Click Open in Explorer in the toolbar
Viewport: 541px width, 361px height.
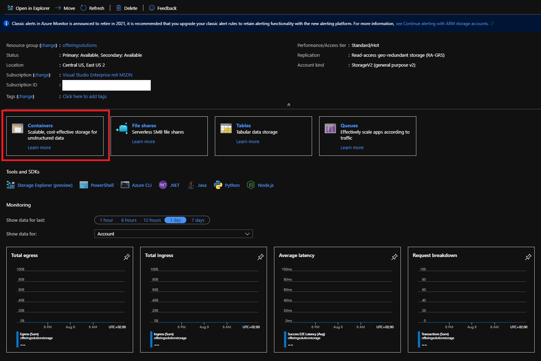click(x=29, y=8)
